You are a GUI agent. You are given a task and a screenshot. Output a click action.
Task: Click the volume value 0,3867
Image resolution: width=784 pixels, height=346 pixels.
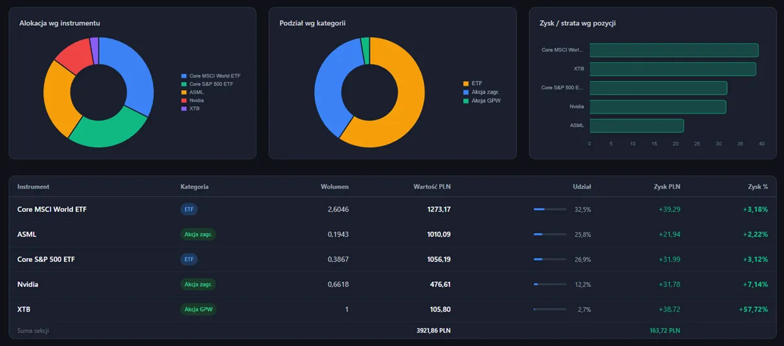338,259
